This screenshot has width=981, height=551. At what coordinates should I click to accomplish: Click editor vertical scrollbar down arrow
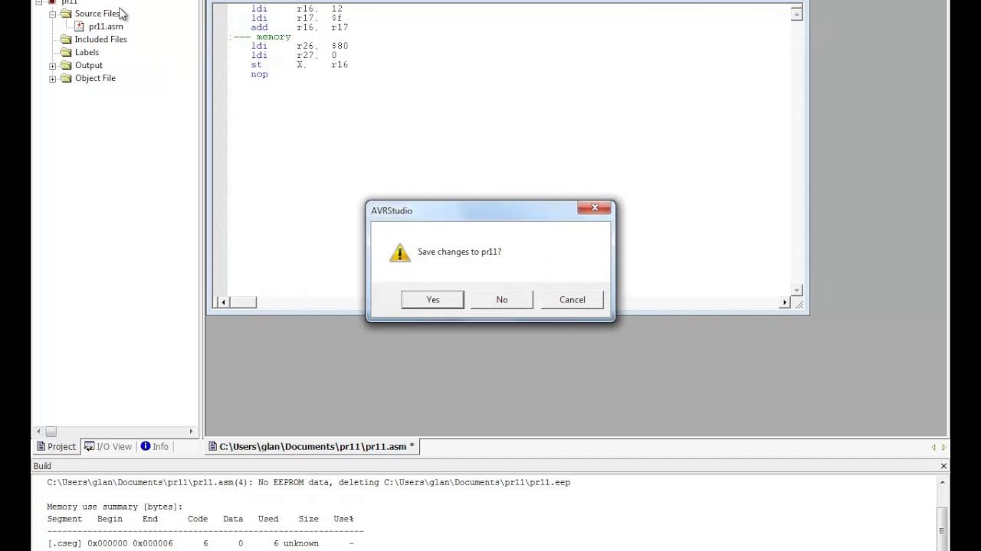pos(797,289)
